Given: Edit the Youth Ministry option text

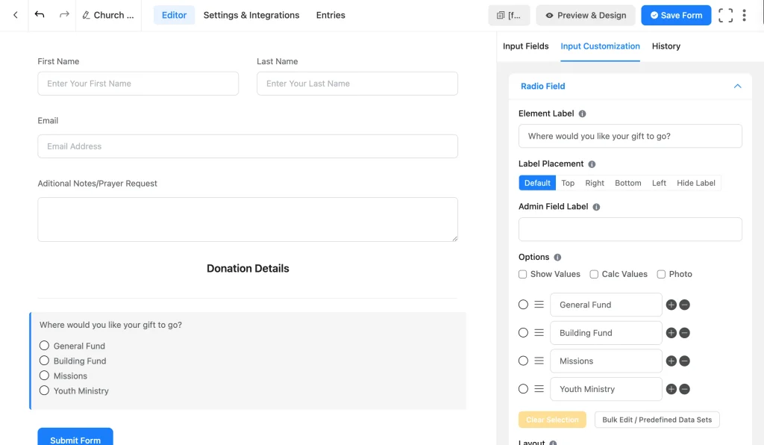Looking at the screenshot, I should (x=606, y=389).
